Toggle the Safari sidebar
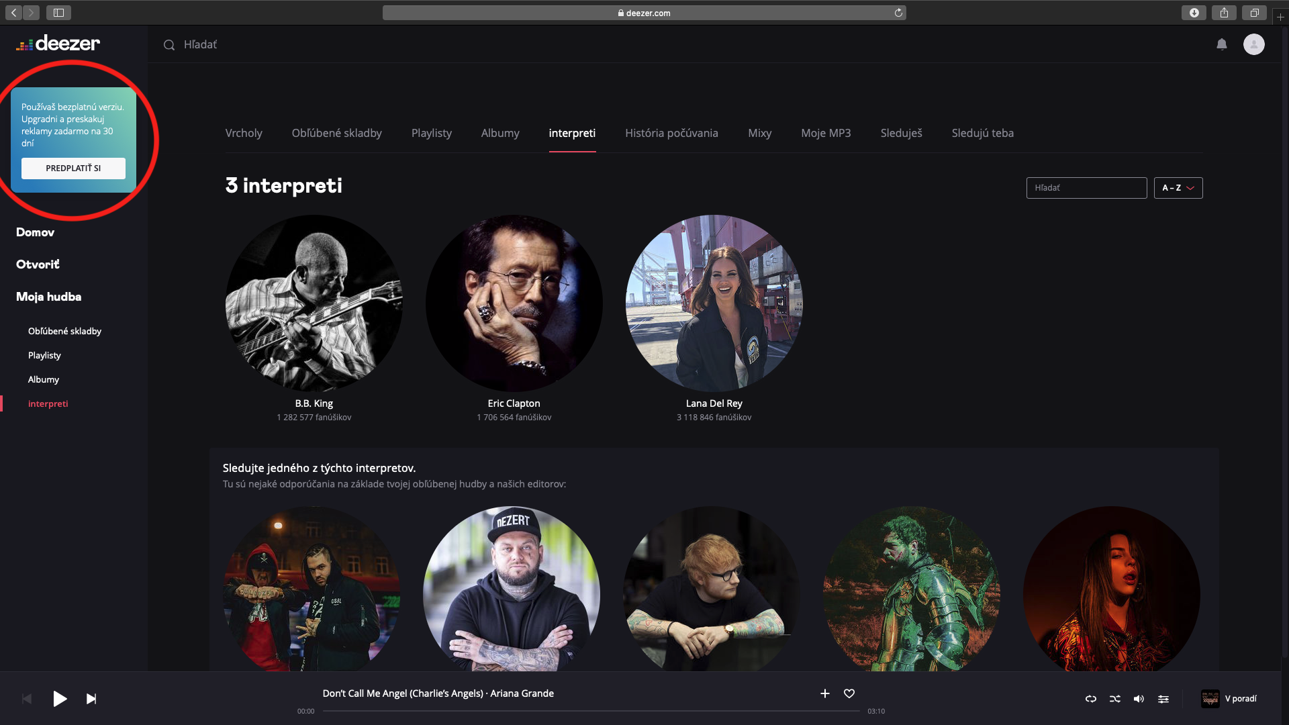This screenshot has height=725, width=1289. [x=59, y=13]
